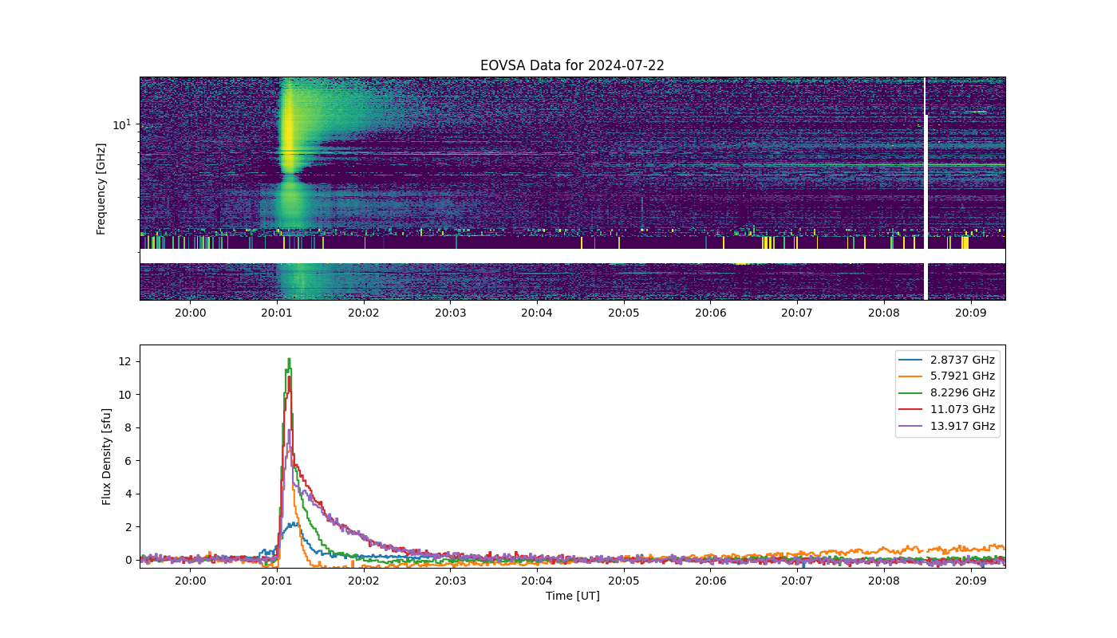This screenshot has width=1117, height=638.
Task: Click the 20:00 tick label under the spectrogram
Action: 190,313
